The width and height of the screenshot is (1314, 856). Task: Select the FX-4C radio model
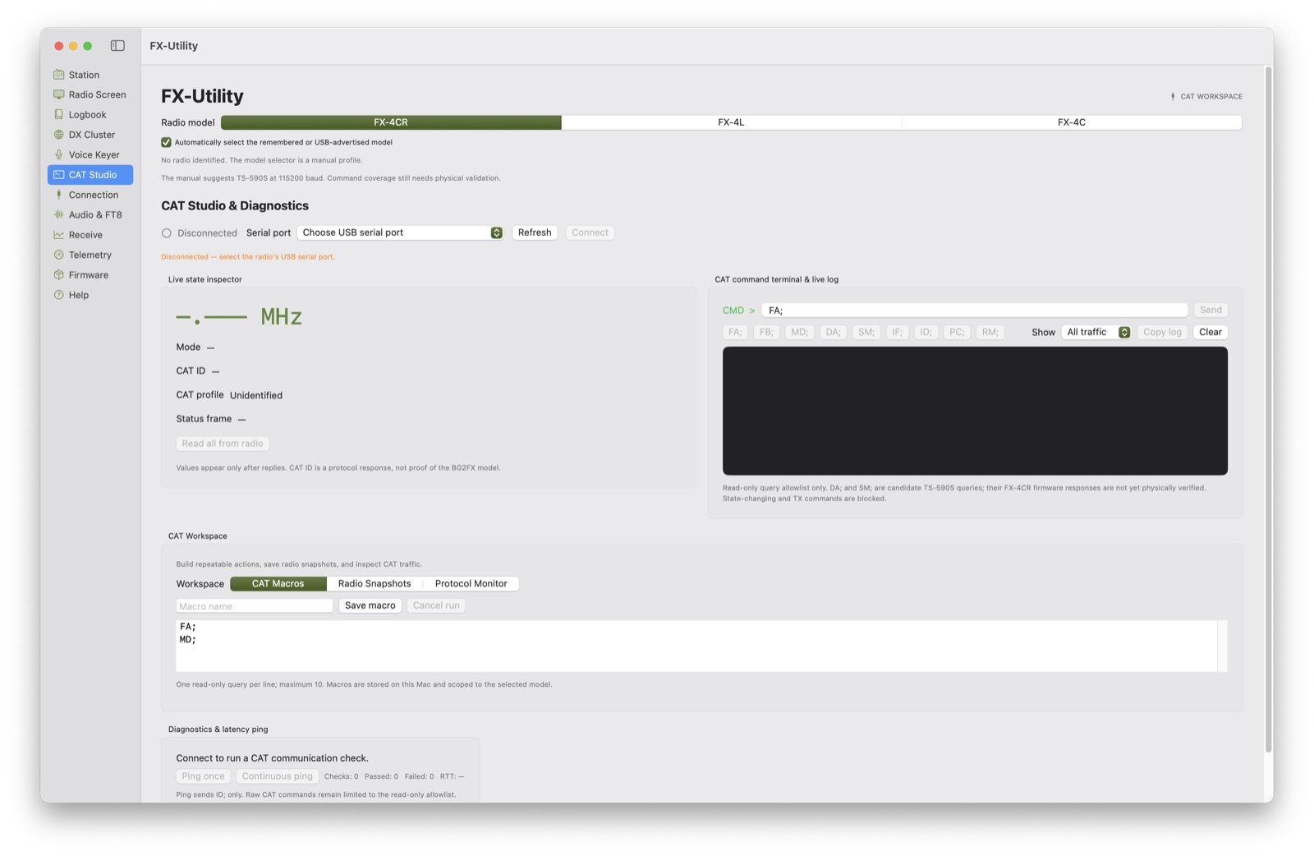1071,122
